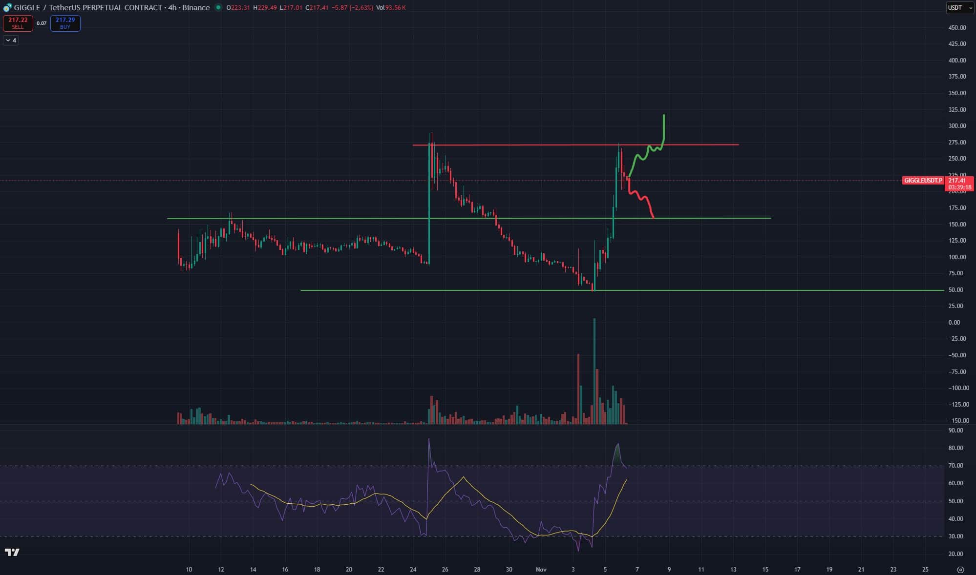
Task: Click the Nov label on the time axis
Action: (541, 570)
